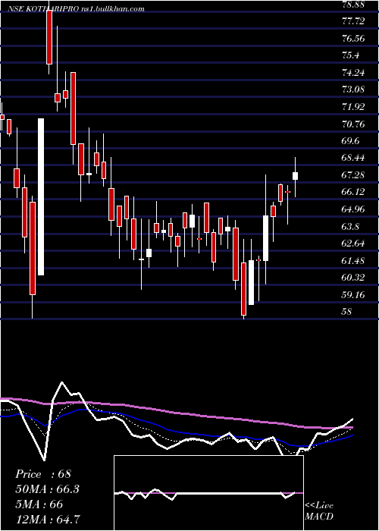This screenshot has height=531, width=379.
Task: Click the 69.6 price axis label
Action: [x=351, y=141]
